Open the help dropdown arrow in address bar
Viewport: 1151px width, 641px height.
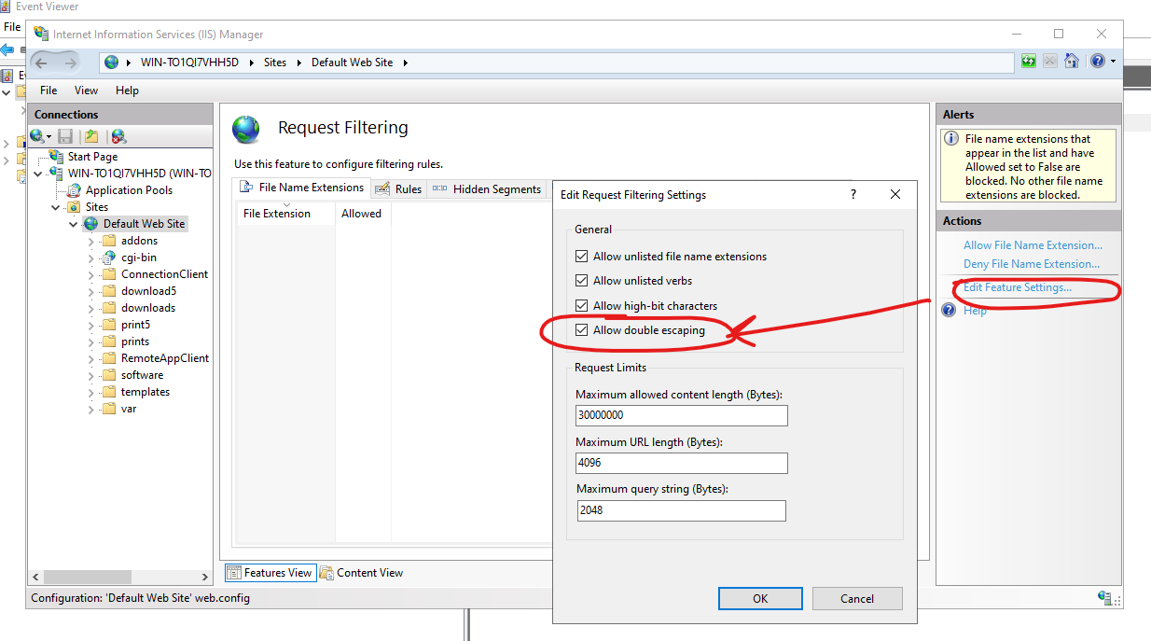pyautogui.click(x=1113, y=63)
